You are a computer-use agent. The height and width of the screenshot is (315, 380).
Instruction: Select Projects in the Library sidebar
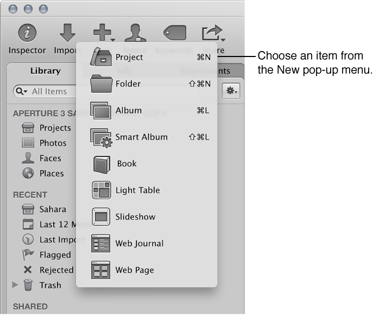point(47,128)
